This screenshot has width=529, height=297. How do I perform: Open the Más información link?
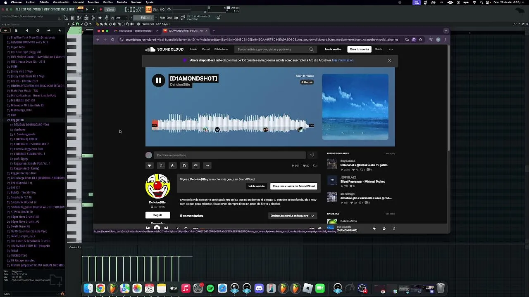click(x=343, y=60)
